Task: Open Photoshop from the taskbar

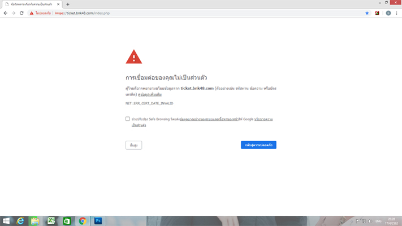Action: click(x=98, y=221)
